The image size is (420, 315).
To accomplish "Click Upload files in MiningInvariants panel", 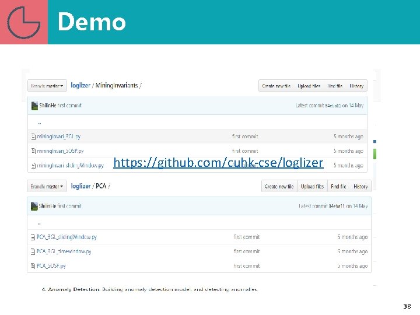I will tap(309, 86).
